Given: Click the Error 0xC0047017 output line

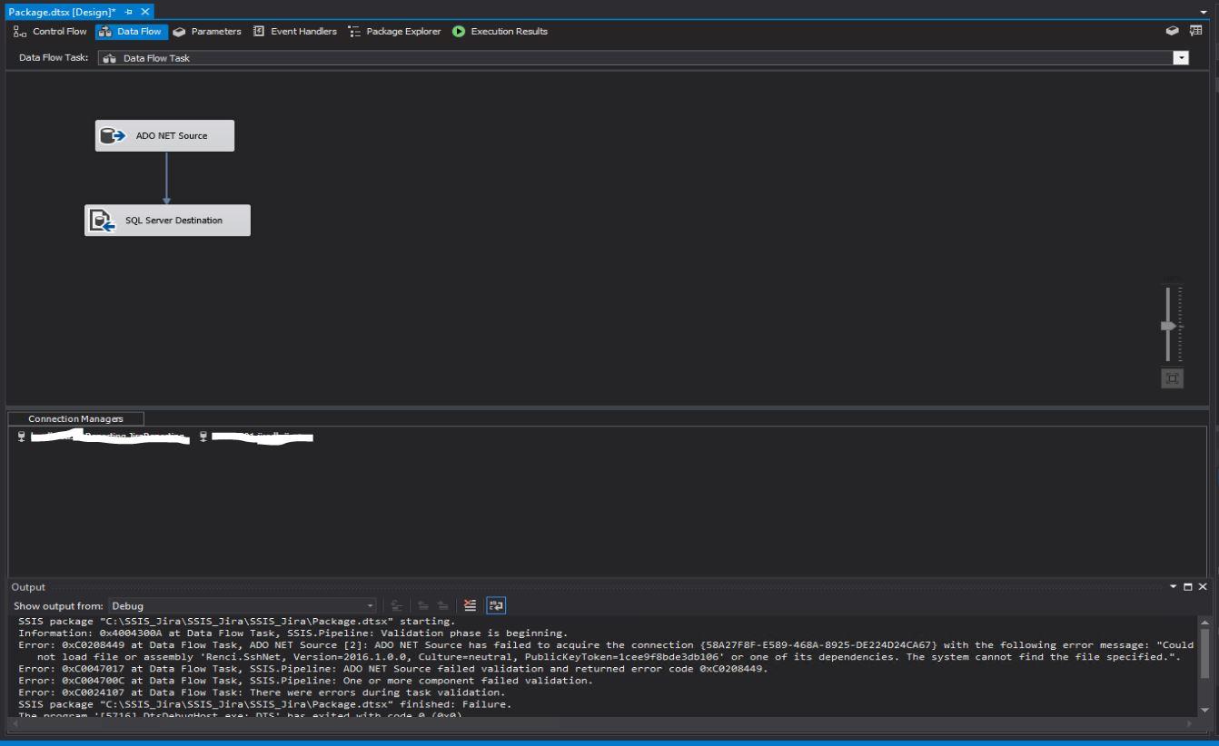Looking at the screenshot, I should 392,668.
